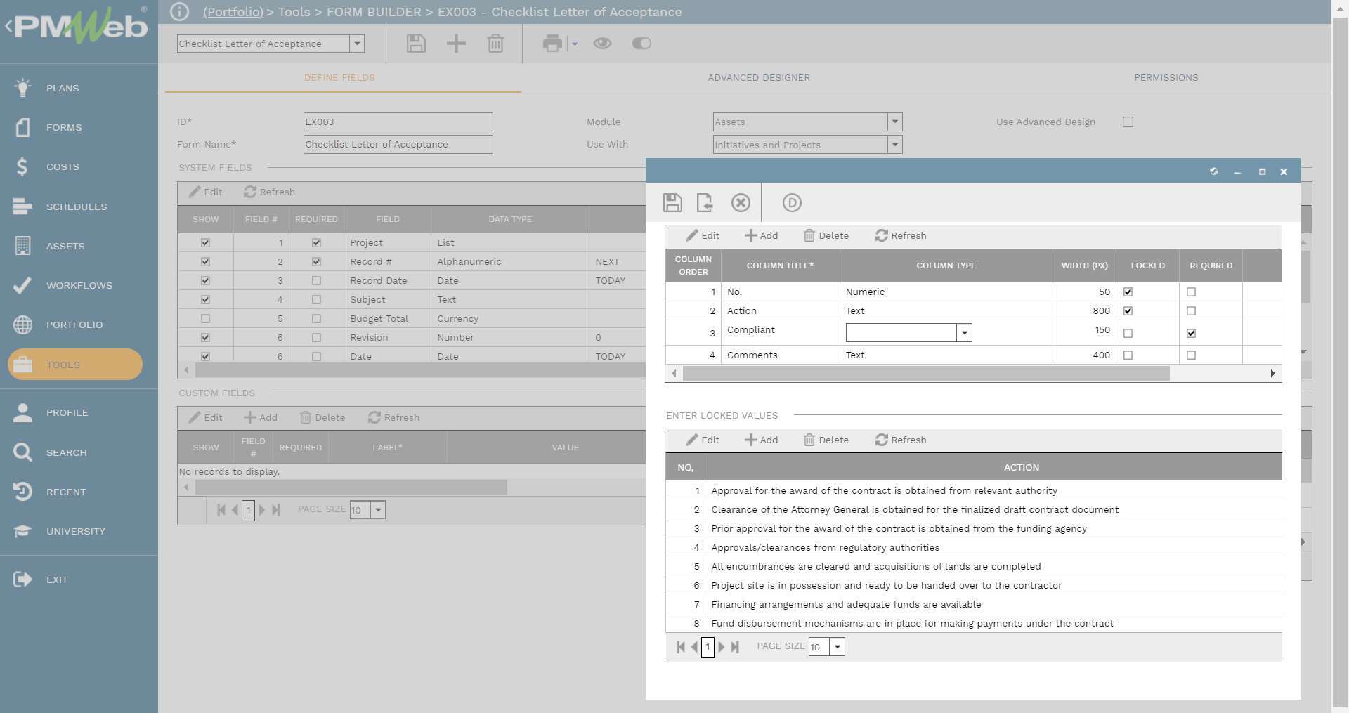Save the table using the popup disk icon
1349x713 pixels.
[672, 203]
